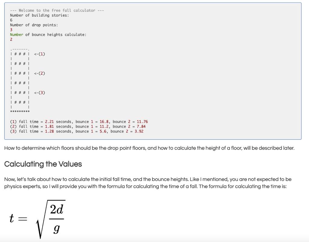
Task: Click the bounce 2 value 3.92
Action: coord(139,131)
